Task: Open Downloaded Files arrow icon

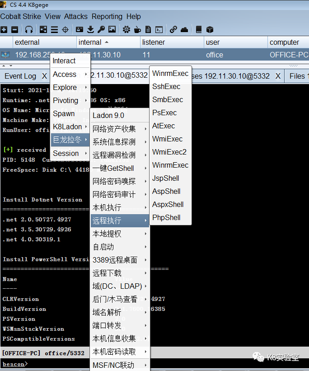Action: (x=90, y=29)
